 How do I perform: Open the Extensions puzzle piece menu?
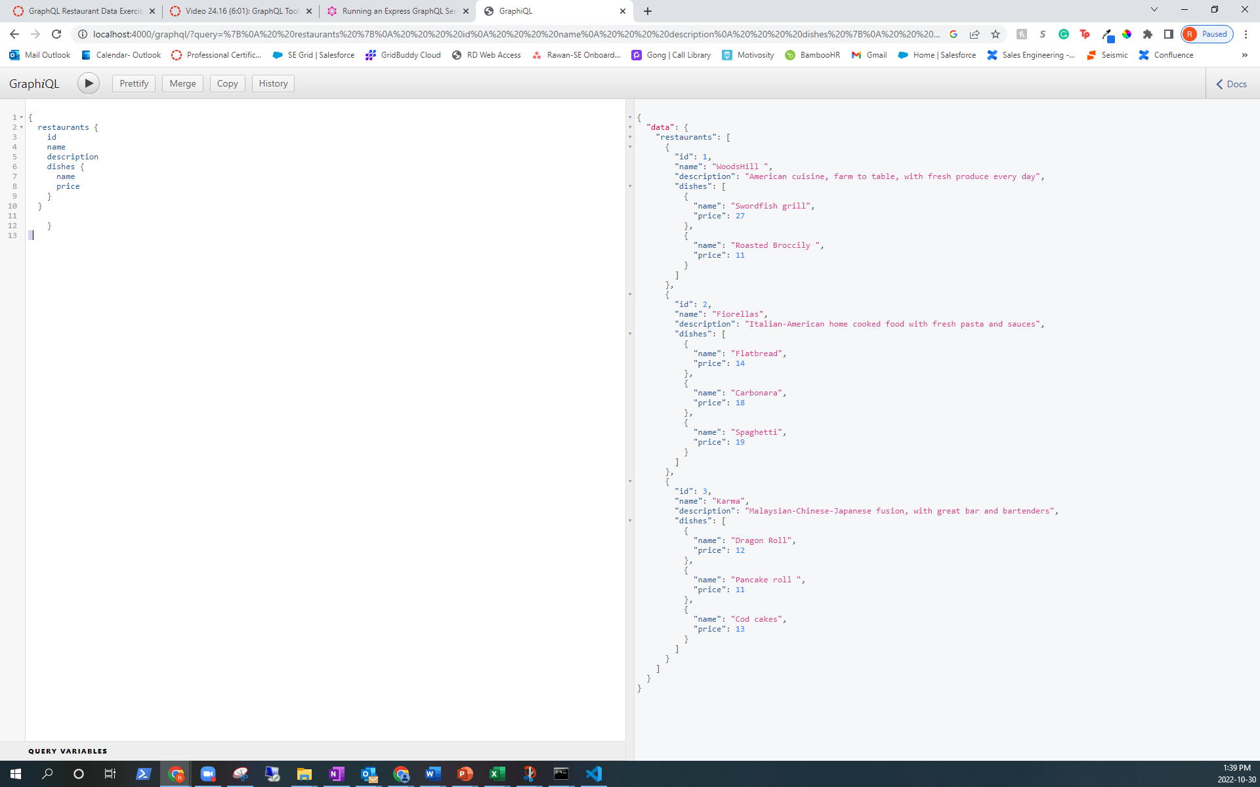1148,34
